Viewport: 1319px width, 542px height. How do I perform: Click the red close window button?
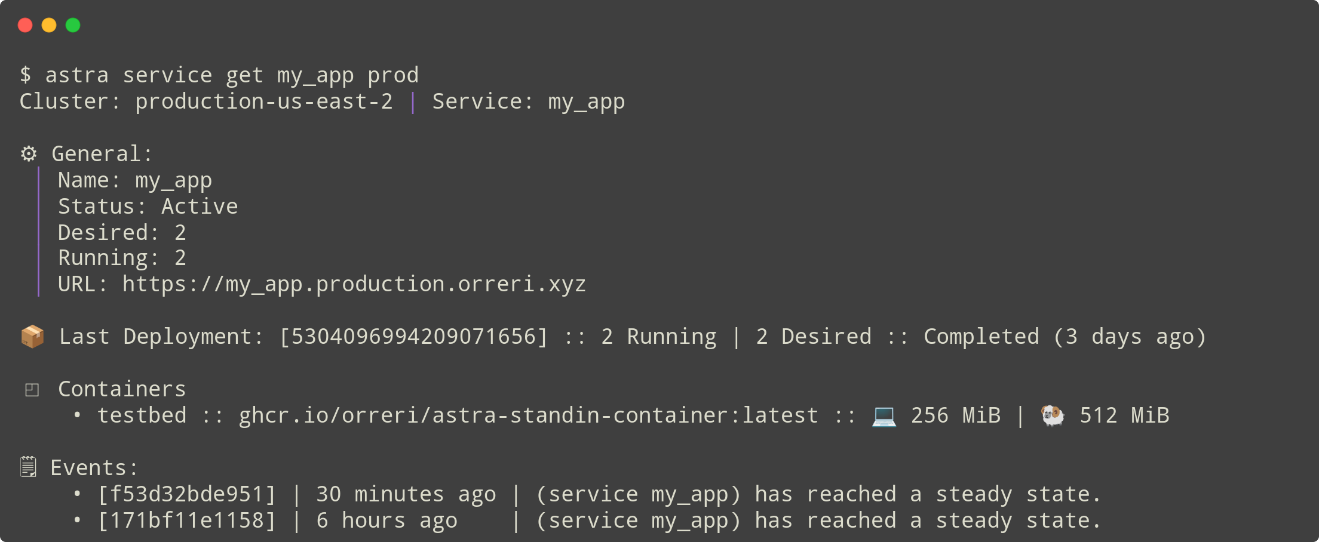(x=25, y=25)
